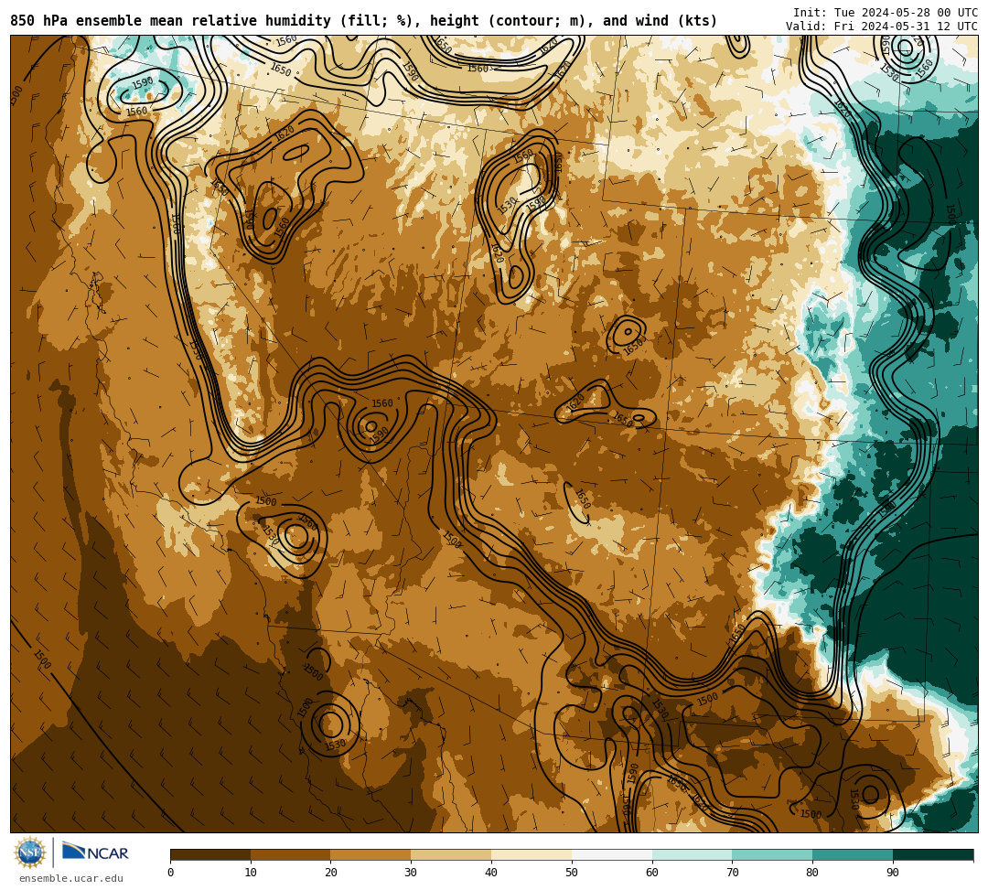Click the colorbar tick label 50
The width and height of the screenshot is (988, 890).
(572, 873)
